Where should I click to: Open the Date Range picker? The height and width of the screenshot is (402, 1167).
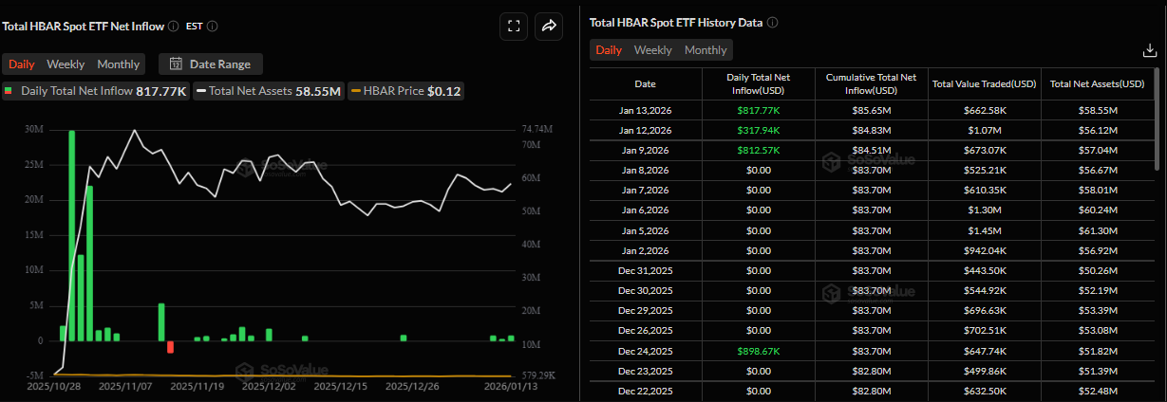pos(211,64)
